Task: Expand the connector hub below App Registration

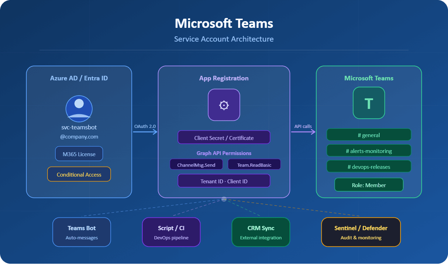Action: pos(224,199)
